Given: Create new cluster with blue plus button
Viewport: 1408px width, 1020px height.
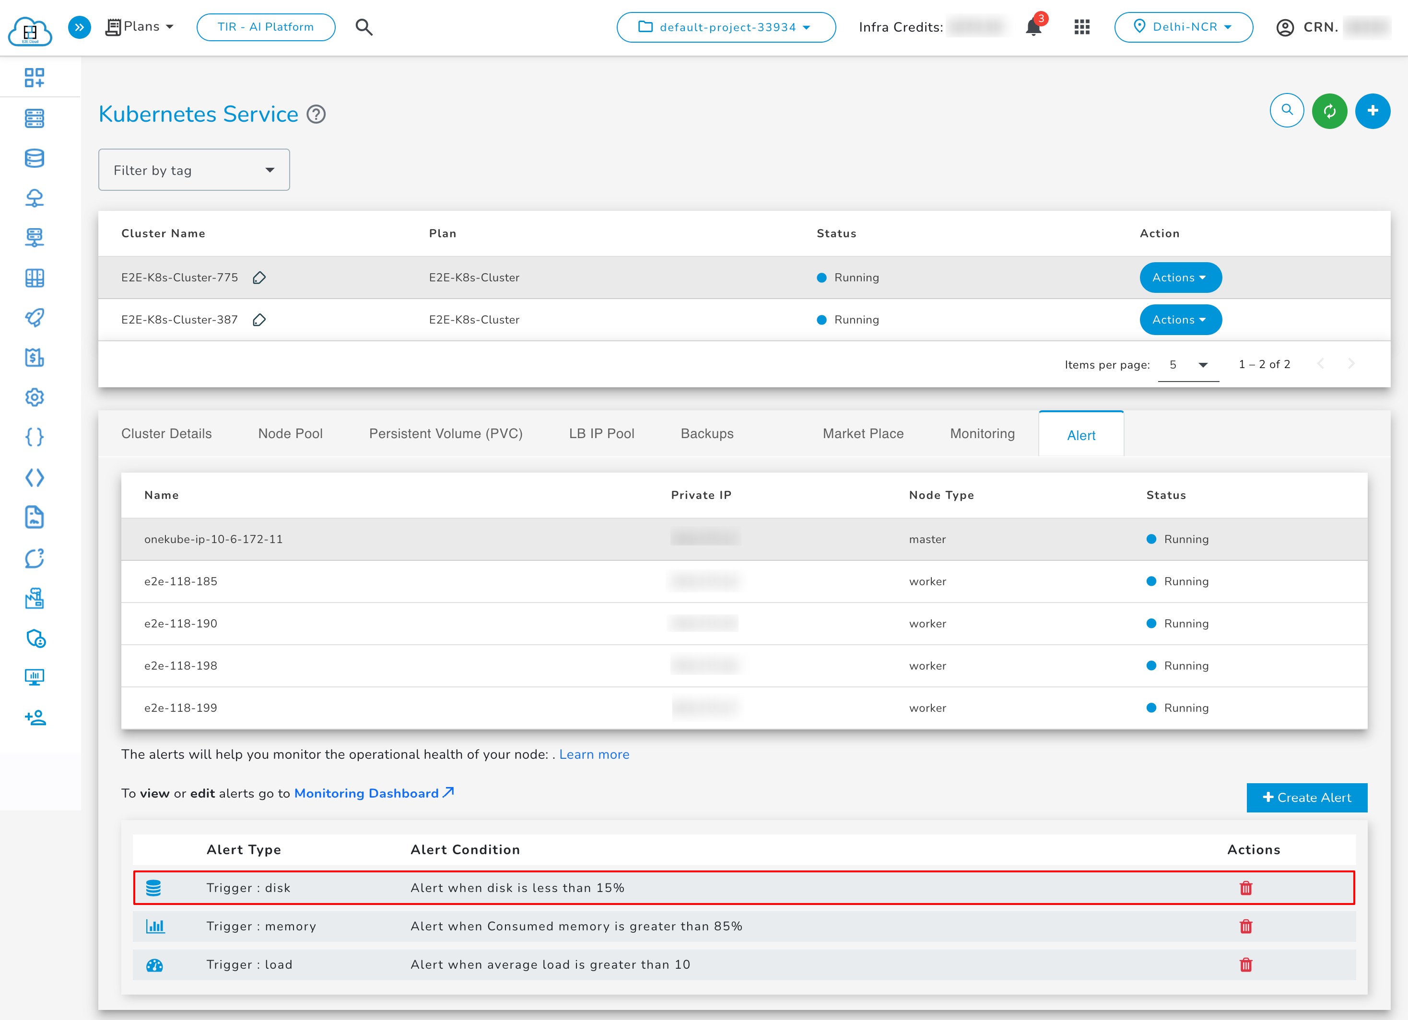Looking at the screenshot, I should coord(1373,111).
